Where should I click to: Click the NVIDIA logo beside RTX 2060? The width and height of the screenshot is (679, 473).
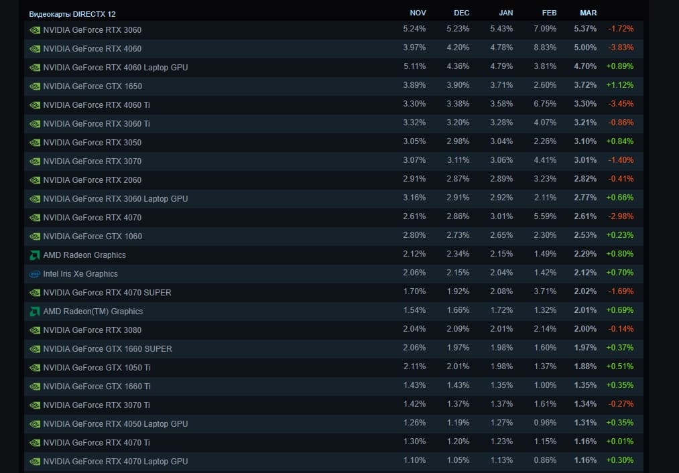click(35, 180)
